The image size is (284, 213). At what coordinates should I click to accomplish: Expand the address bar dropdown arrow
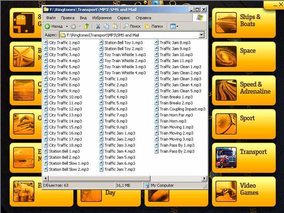(202, 35)
